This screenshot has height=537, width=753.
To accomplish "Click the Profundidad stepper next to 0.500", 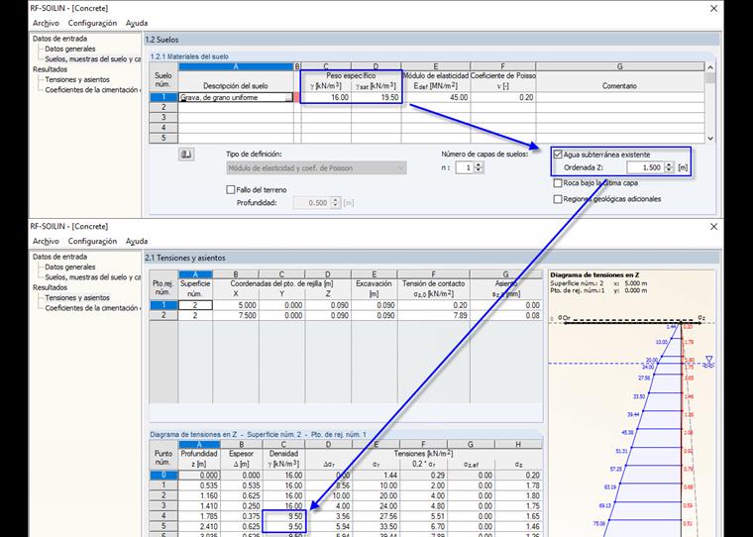I will point(336,203).
